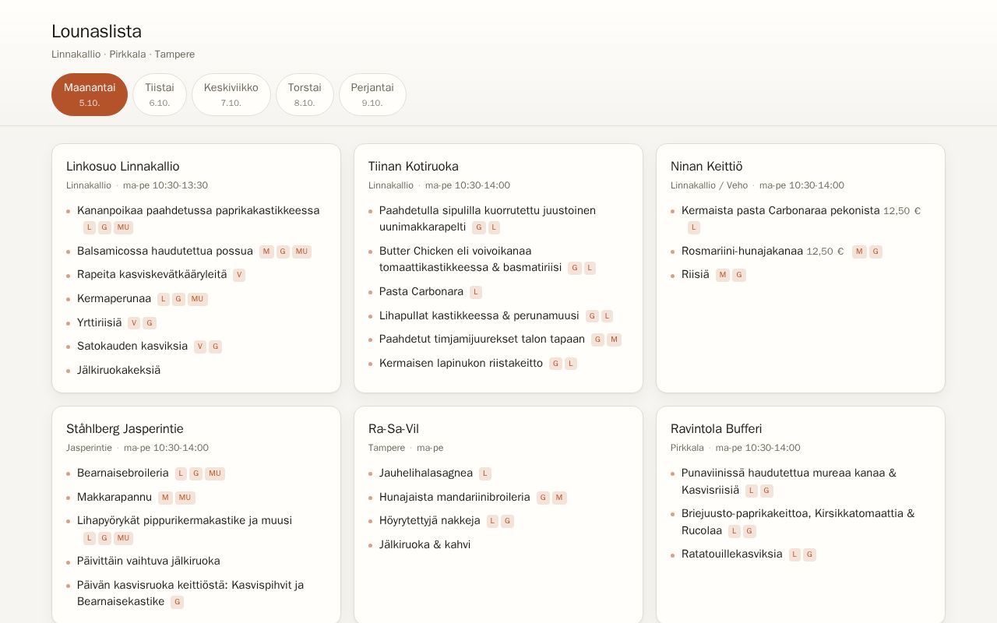Select Kermaisen lapinukon riistakeitto
The image size is (997, 623).
(x=461, y=363)
